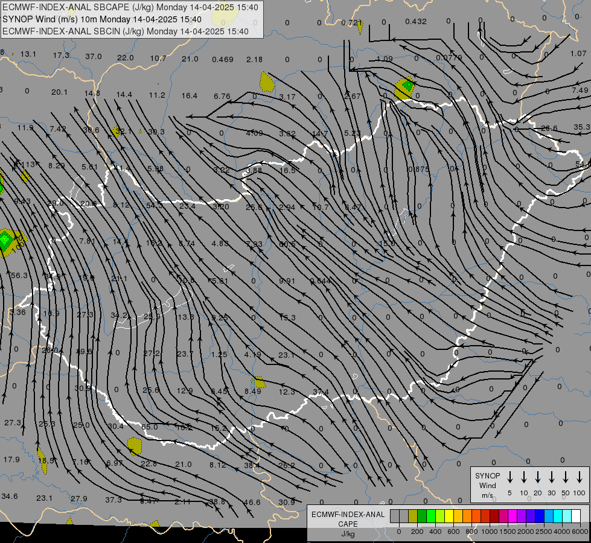Click the grid value 0.721
Viewport: 591px width, 543px height.
click(352, 22)
